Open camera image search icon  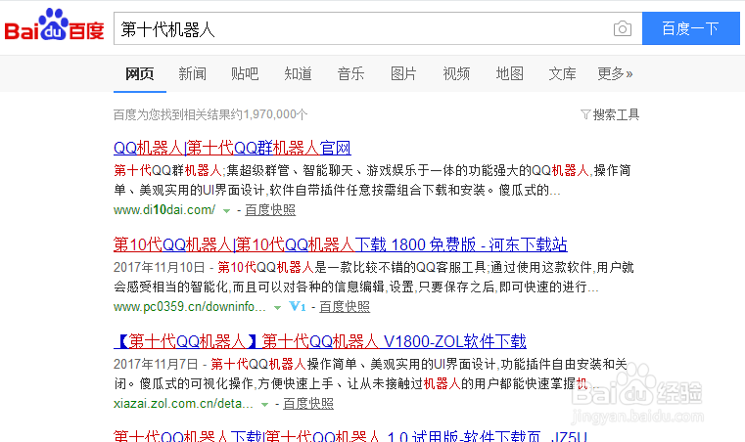(x=622, y=29)
